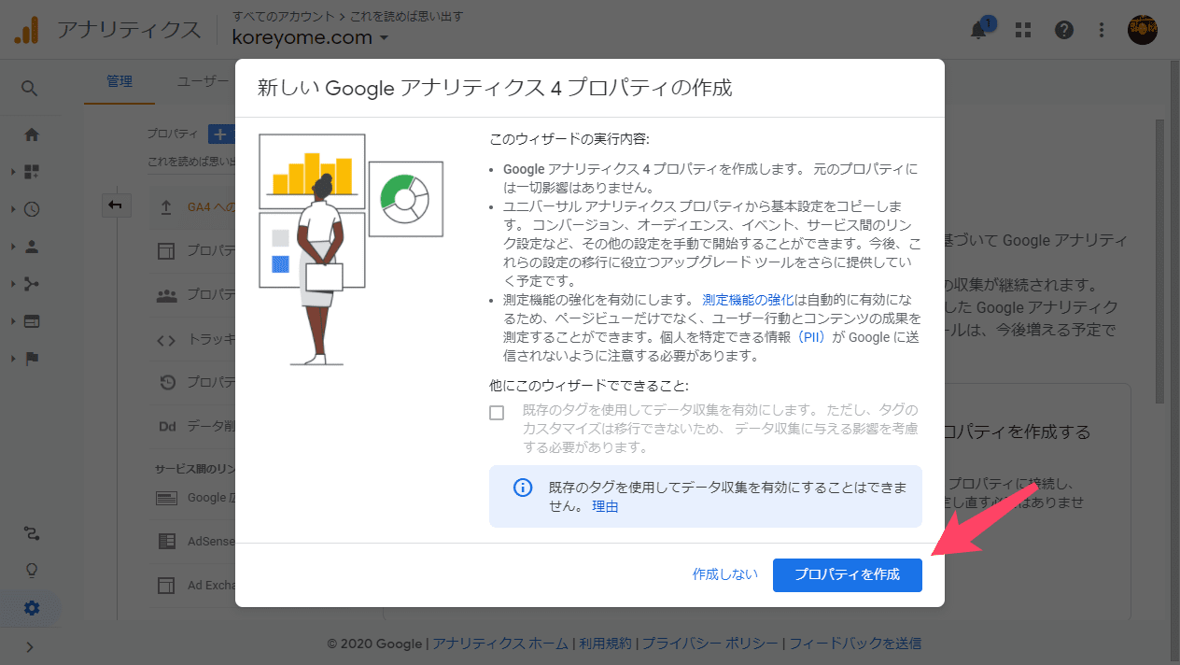
Task: Open the Behavior window icon in the sidebar
Action: [x=32, y=321]
